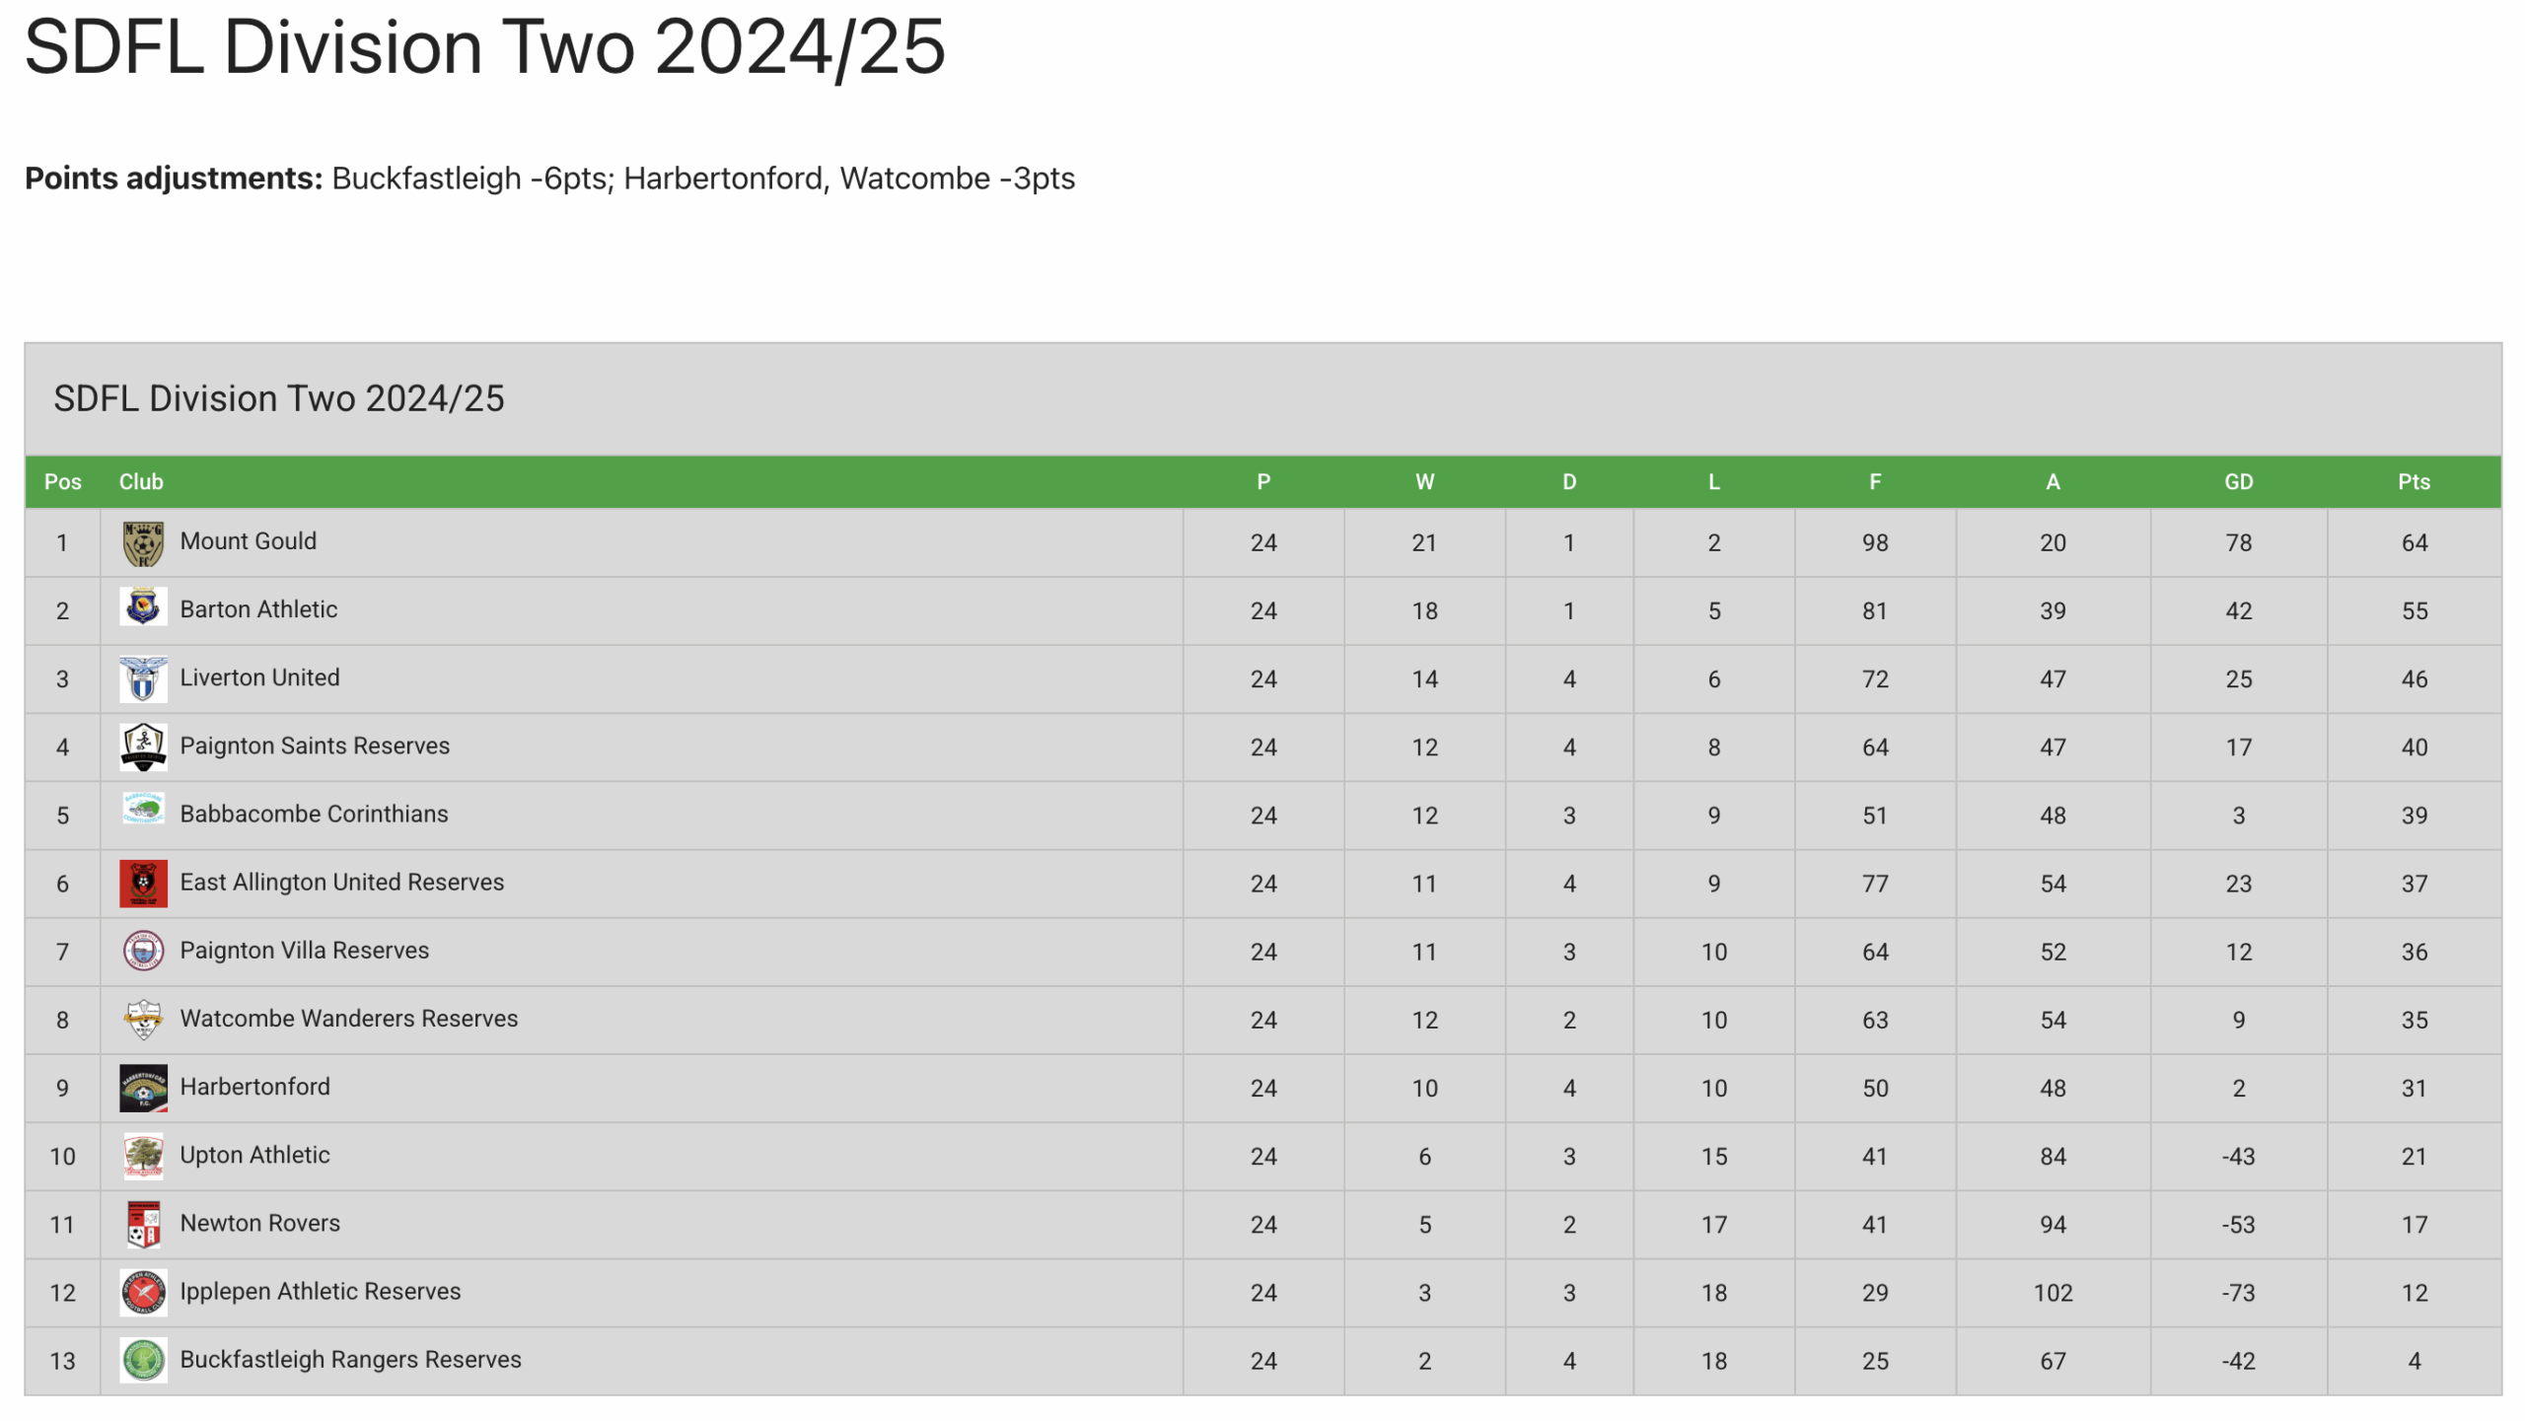The width and height of the screenshot is (2525, 1421).
Task: Click the Babbacombe Corinthians logo
Action: tap(143, 811)
